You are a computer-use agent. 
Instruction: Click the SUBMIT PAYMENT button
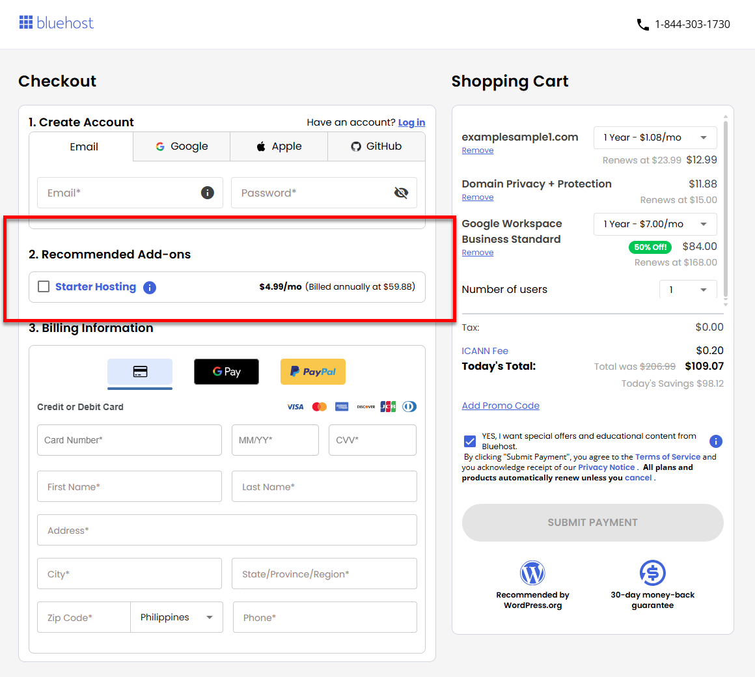[x=593, y=523]
